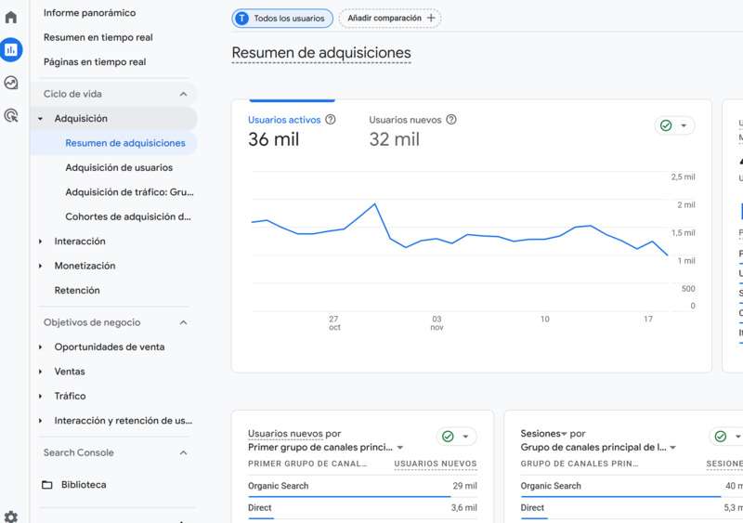Open the dropdown arrow on users chart card status
743x523 pixels.
(684, 125)
